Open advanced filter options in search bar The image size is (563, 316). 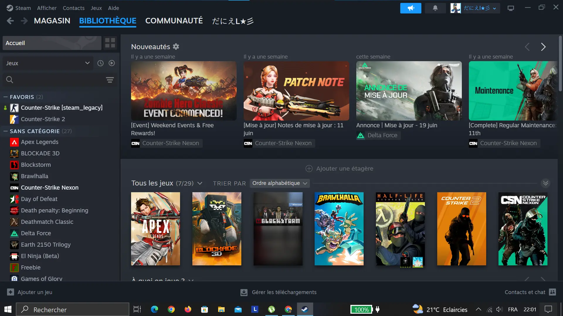(110, 80)
